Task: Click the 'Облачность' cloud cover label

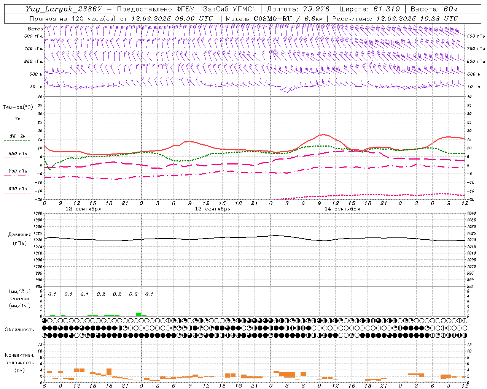Action: [x=19, y=329]
